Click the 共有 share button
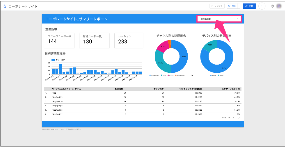The height and width of the screenshot is (148, 286). tap(232, 6)
